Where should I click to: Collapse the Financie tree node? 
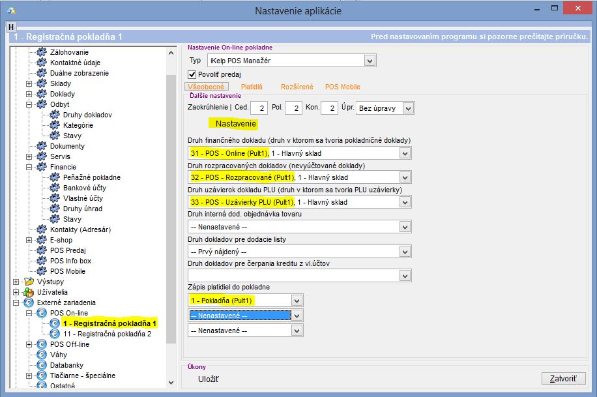(29, 167)
